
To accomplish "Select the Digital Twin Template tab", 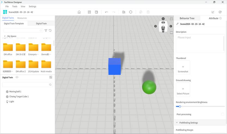I will coord(14,24).
